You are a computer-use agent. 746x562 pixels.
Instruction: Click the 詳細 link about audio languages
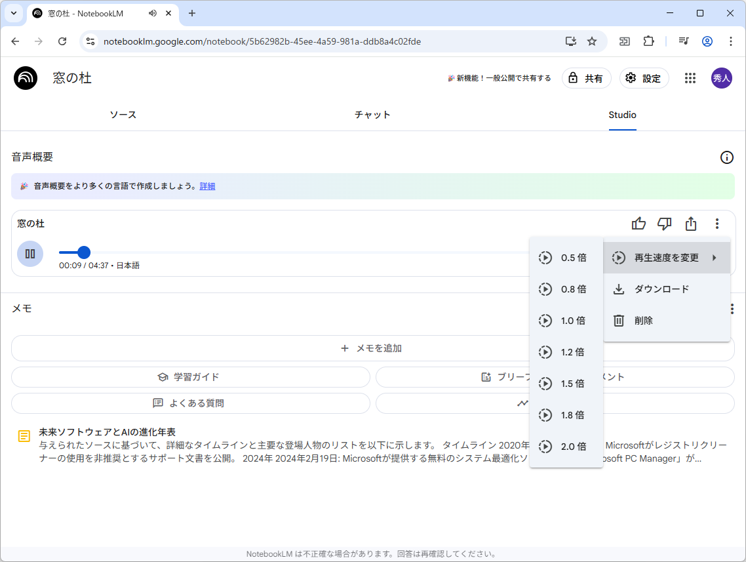pyautogui.click(x=206, y=186)
